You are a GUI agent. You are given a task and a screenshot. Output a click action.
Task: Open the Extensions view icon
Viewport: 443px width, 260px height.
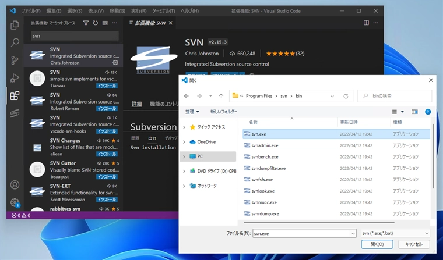click(15, 95)
